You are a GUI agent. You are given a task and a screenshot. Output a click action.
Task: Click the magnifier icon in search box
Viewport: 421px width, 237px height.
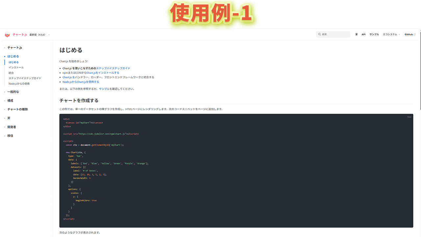(319, 35)
